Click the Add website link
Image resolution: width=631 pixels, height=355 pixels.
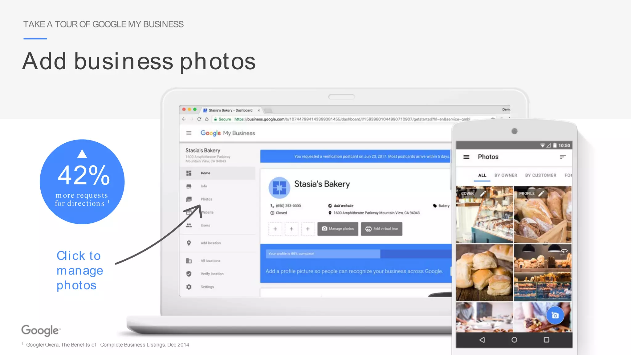click(x=343, y=206)
